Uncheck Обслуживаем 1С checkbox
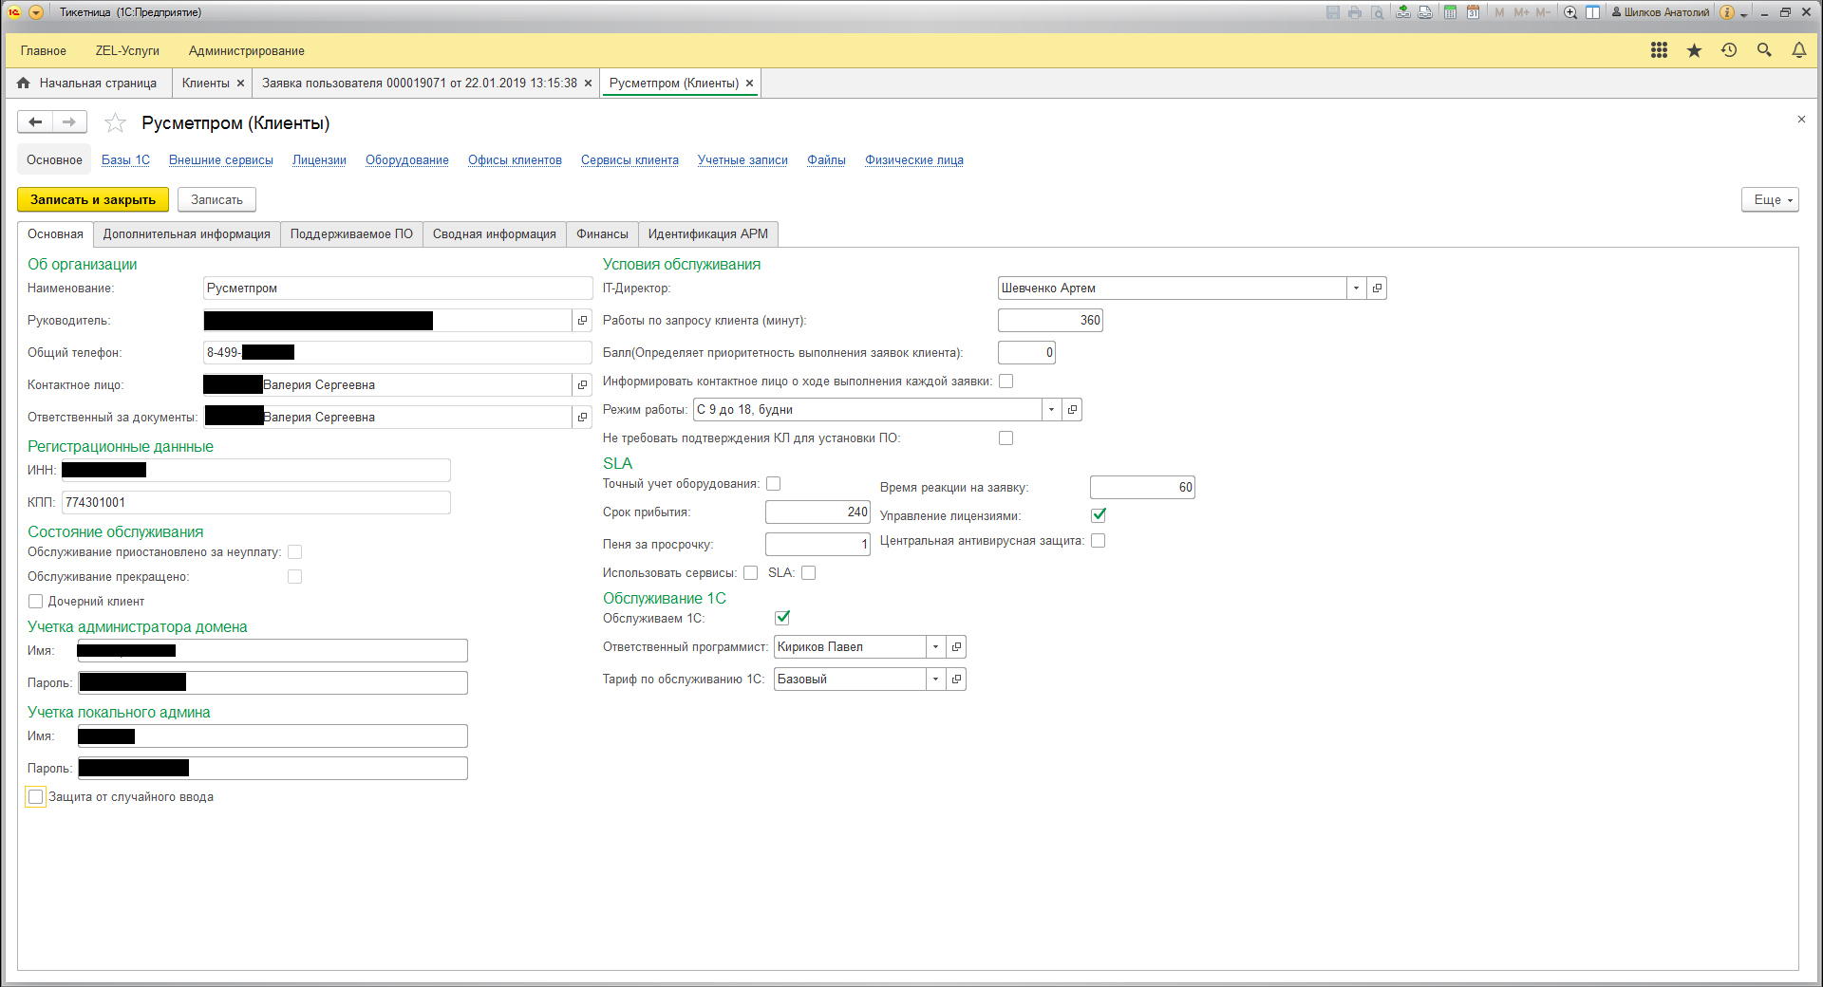 click(782, 618)
